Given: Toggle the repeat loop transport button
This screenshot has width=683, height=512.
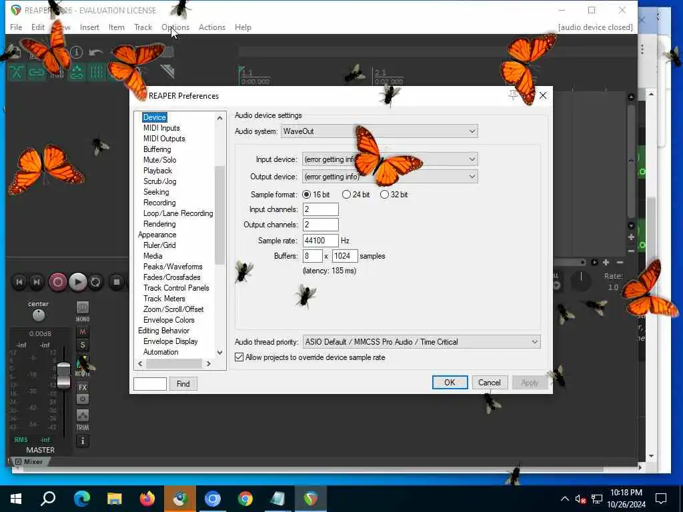Looking at the screenshot, I should [x=95, y=282].
